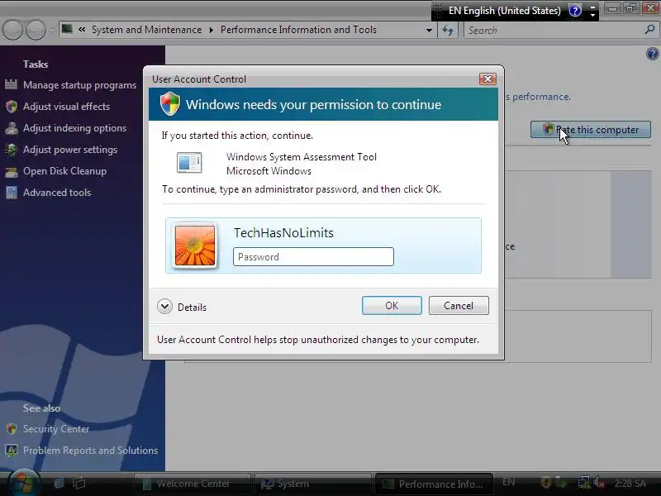Open Adjust visual effects task

[66, 107]
